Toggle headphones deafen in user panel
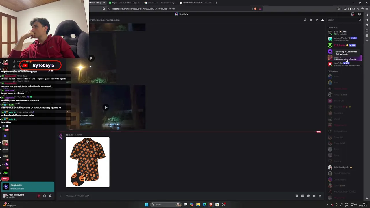 [45, 196]
